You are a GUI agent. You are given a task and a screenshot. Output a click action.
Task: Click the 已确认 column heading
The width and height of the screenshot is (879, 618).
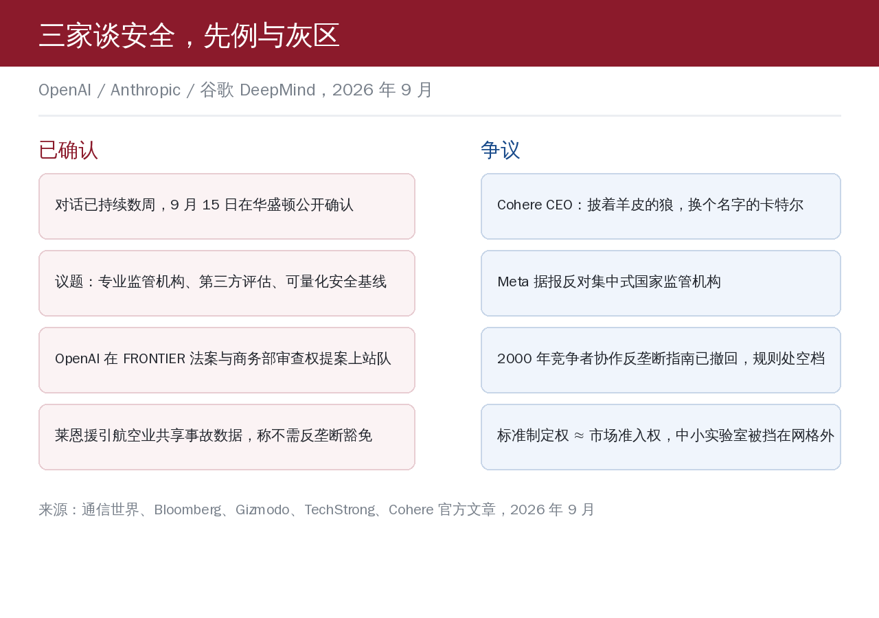69,150
